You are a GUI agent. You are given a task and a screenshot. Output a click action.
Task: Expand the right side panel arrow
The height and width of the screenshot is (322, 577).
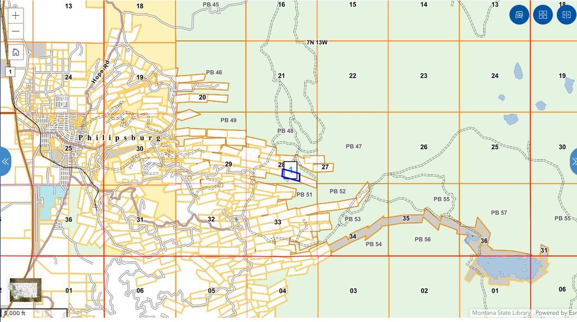point(572,162)
